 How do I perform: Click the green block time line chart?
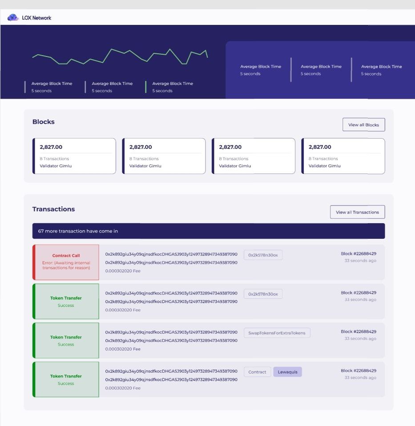pos(120,57)
